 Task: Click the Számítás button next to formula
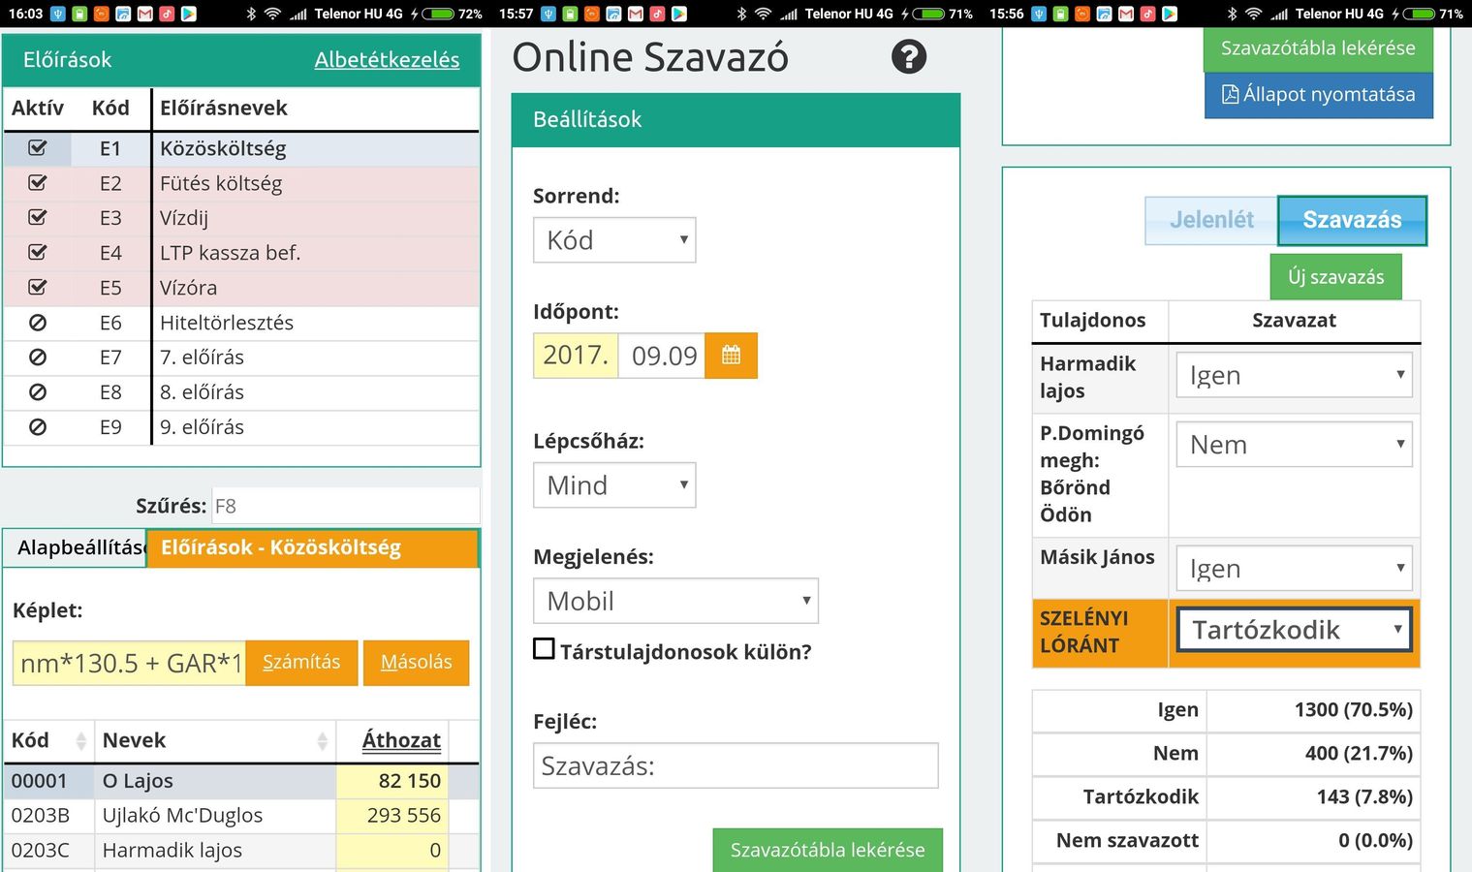pos(301,663)
